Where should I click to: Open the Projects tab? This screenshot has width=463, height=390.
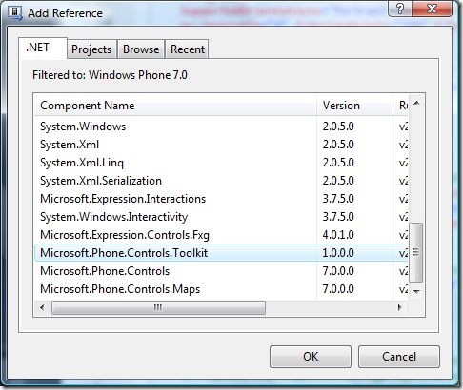91,49
